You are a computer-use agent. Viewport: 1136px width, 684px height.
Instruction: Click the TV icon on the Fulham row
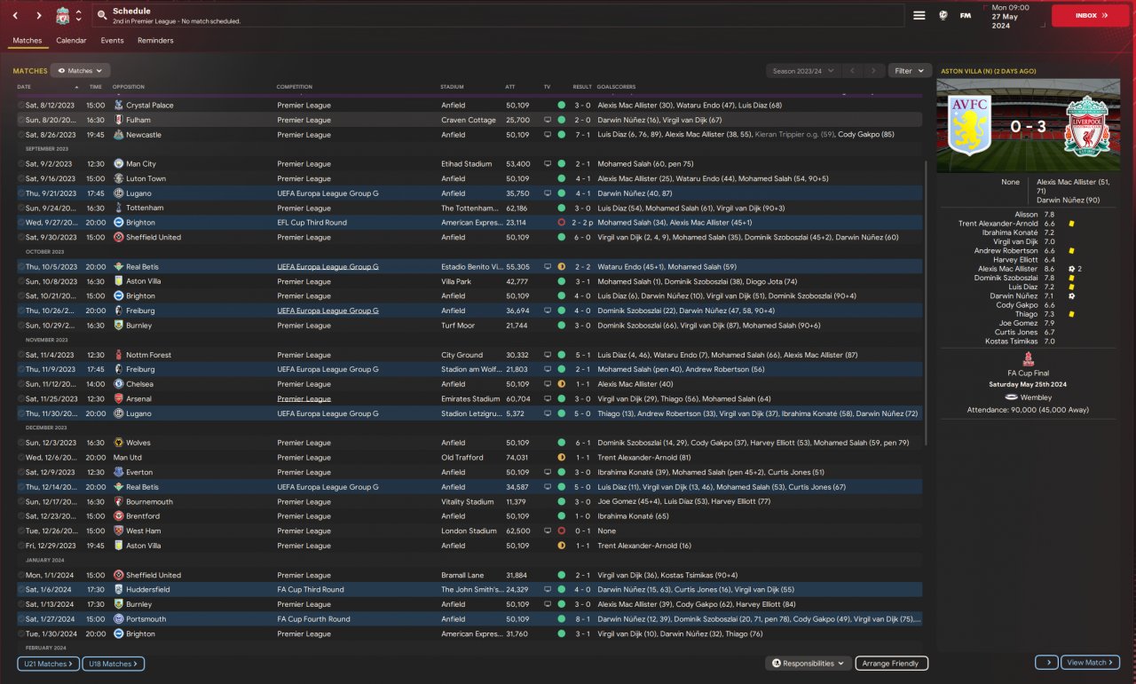click(548, 120)
